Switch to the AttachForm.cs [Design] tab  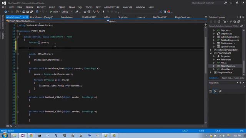(41, 17)
